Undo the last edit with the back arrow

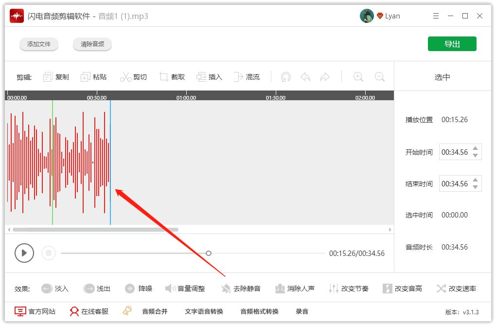305,76
